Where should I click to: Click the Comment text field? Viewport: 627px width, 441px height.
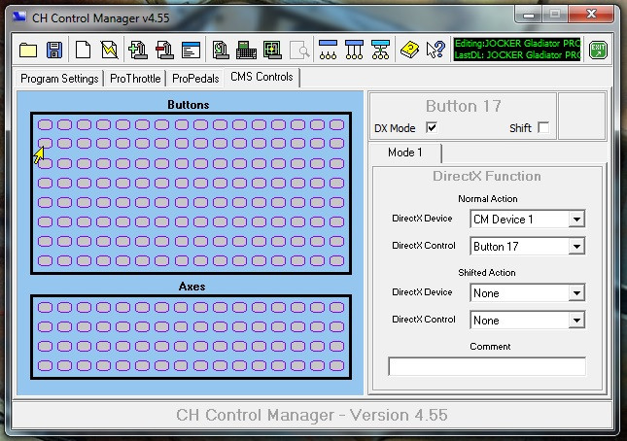point(487,366)
